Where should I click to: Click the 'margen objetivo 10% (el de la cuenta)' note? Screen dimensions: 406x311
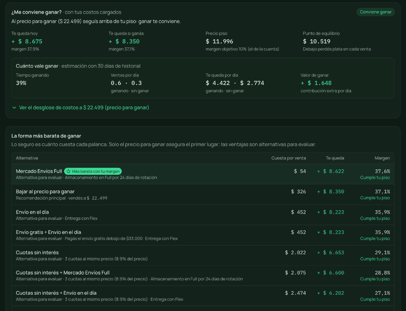(242, 49)
